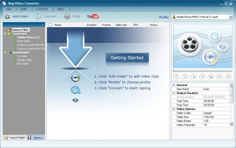Click the Start Time value field
The image size is (236, 148).
[x=216, y=101]
